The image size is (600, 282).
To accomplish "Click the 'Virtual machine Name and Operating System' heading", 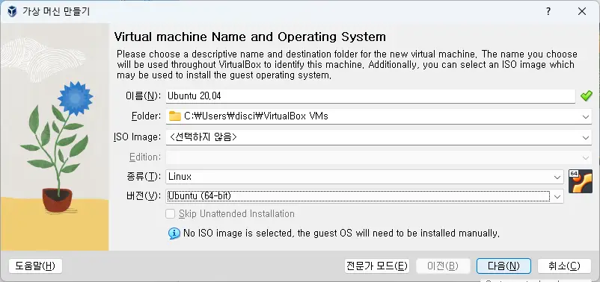I will point(250,37).
